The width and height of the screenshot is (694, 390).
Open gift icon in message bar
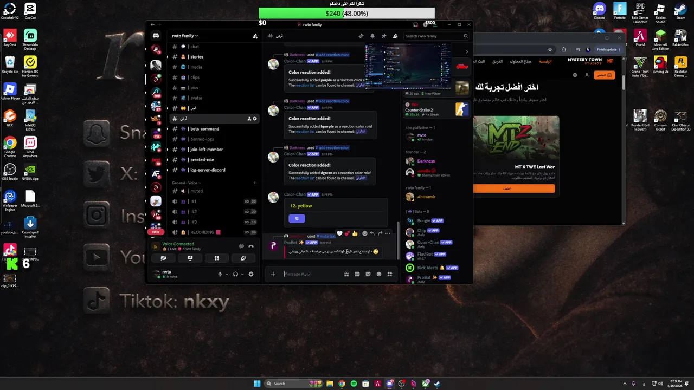[346, 274]
